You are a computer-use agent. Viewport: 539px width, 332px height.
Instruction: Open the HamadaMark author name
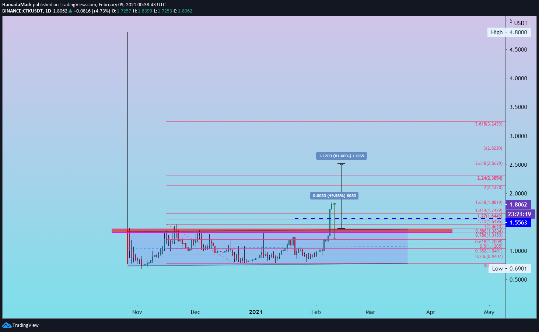tap(17, 5)
